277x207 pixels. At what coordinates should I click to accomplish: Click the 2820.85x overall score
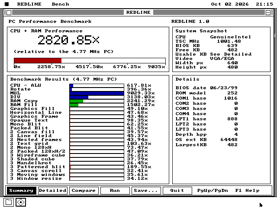click(68, 40)
